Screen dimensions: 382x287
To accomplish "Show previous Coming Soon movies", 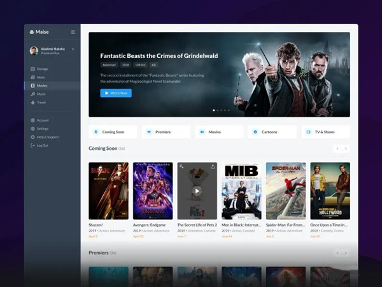I will [x=337, y=149].
